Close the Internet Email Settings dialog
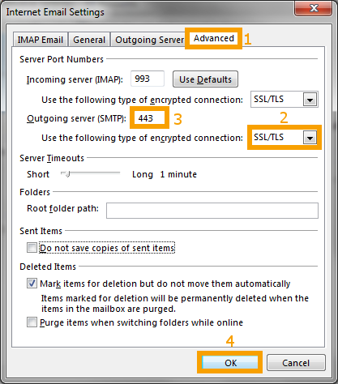 pyautogui.click(x=314, y=8)
